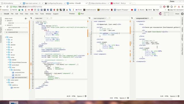Open the creativerussia bookmark
The width and height of the screenshot is (184, 104).
[x=90, y=10]
